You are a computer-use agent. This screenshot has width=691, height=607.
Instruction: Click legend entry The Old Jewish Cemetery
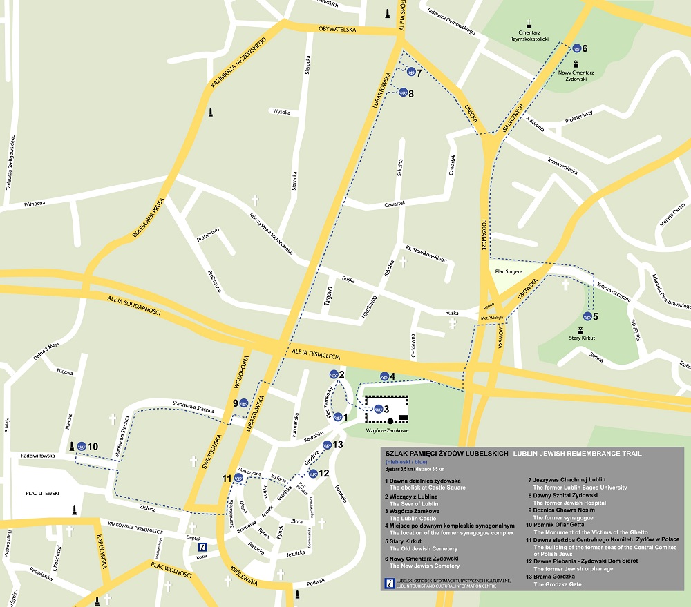tap(424, 548)
